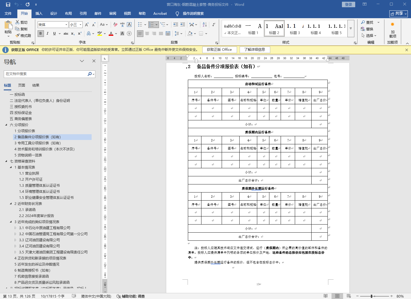Viewport: 411px width, 299px height.
Task: Click the 共享 share button
Action: click(x=398, y=14)
